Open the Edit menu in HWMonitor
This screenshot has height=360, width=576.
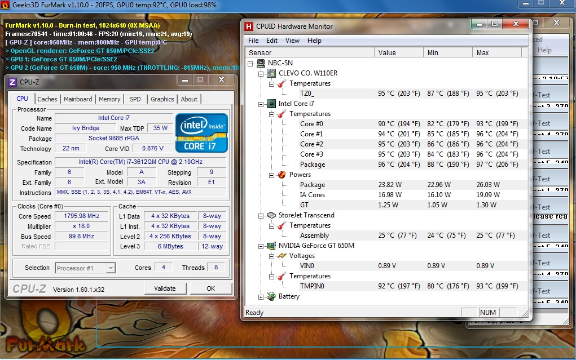[272, 41]
